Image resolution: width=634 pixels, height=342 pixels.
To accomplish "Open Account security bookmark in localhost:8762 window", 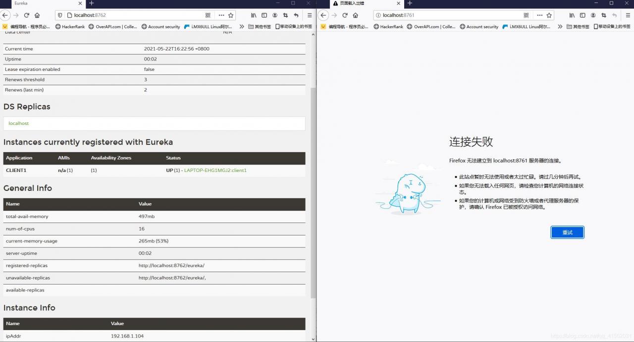I will pyautogui.click(x=161, y=27).
